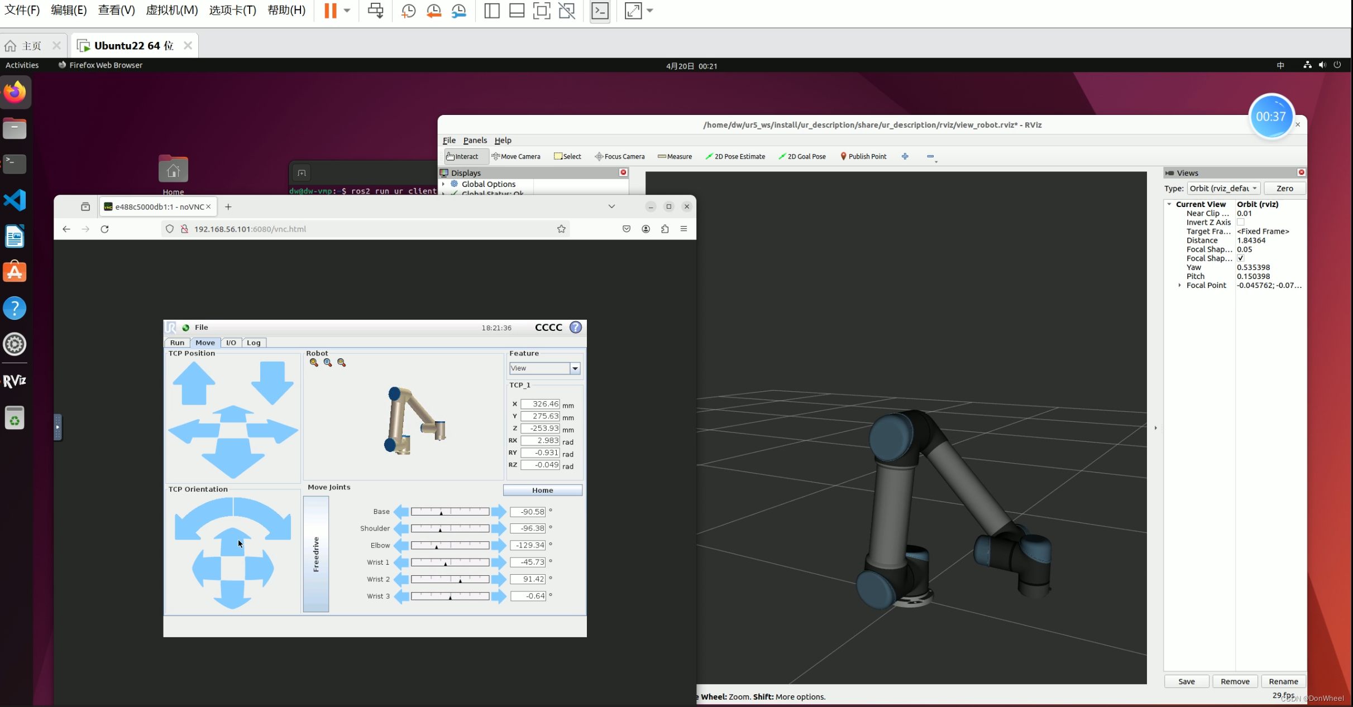Screen dimensions: 1353x707
Task: Switch to RViz via dock icon
Action: (15, 381)
